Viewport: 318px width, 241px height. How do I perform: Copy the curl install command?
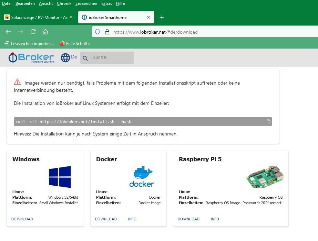pyautogui.click(x=269, y=122)
